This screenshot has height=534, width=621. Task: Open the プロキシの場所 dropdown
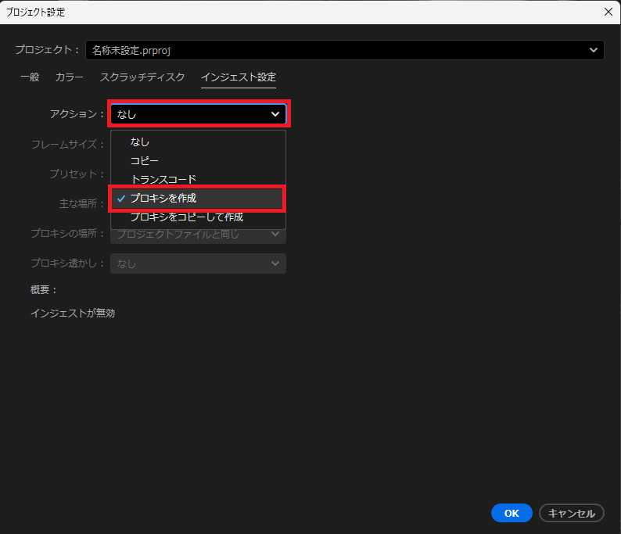[x=198, y=234]
